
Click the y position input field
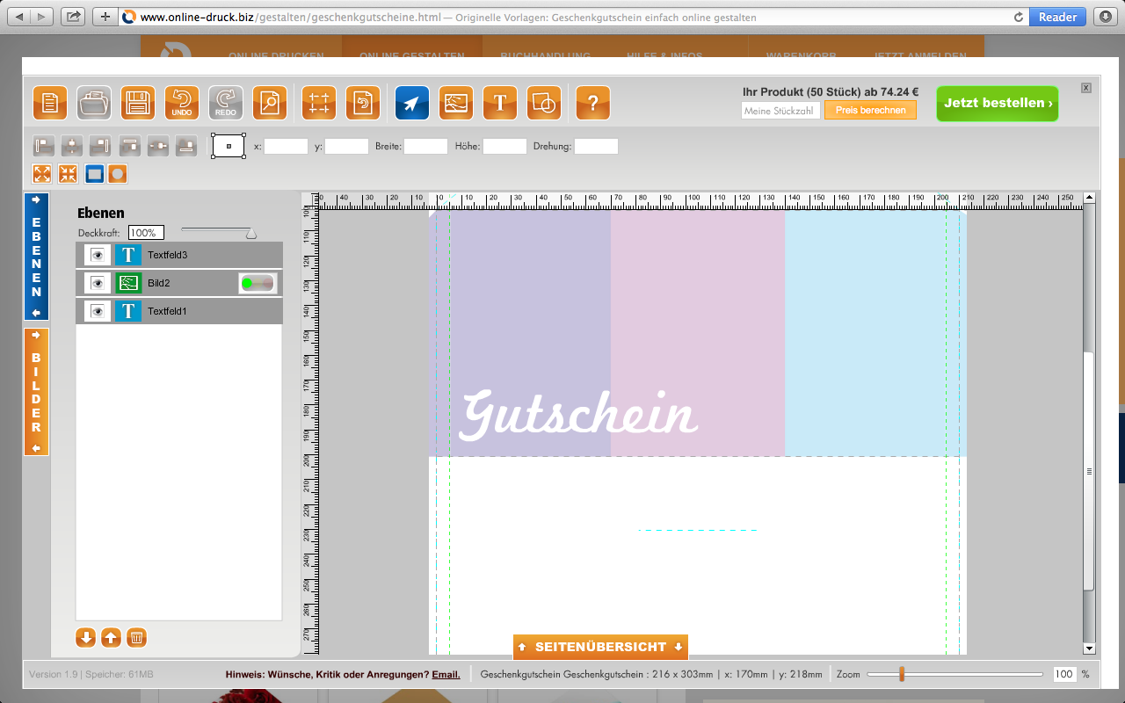tap(346, 146)
